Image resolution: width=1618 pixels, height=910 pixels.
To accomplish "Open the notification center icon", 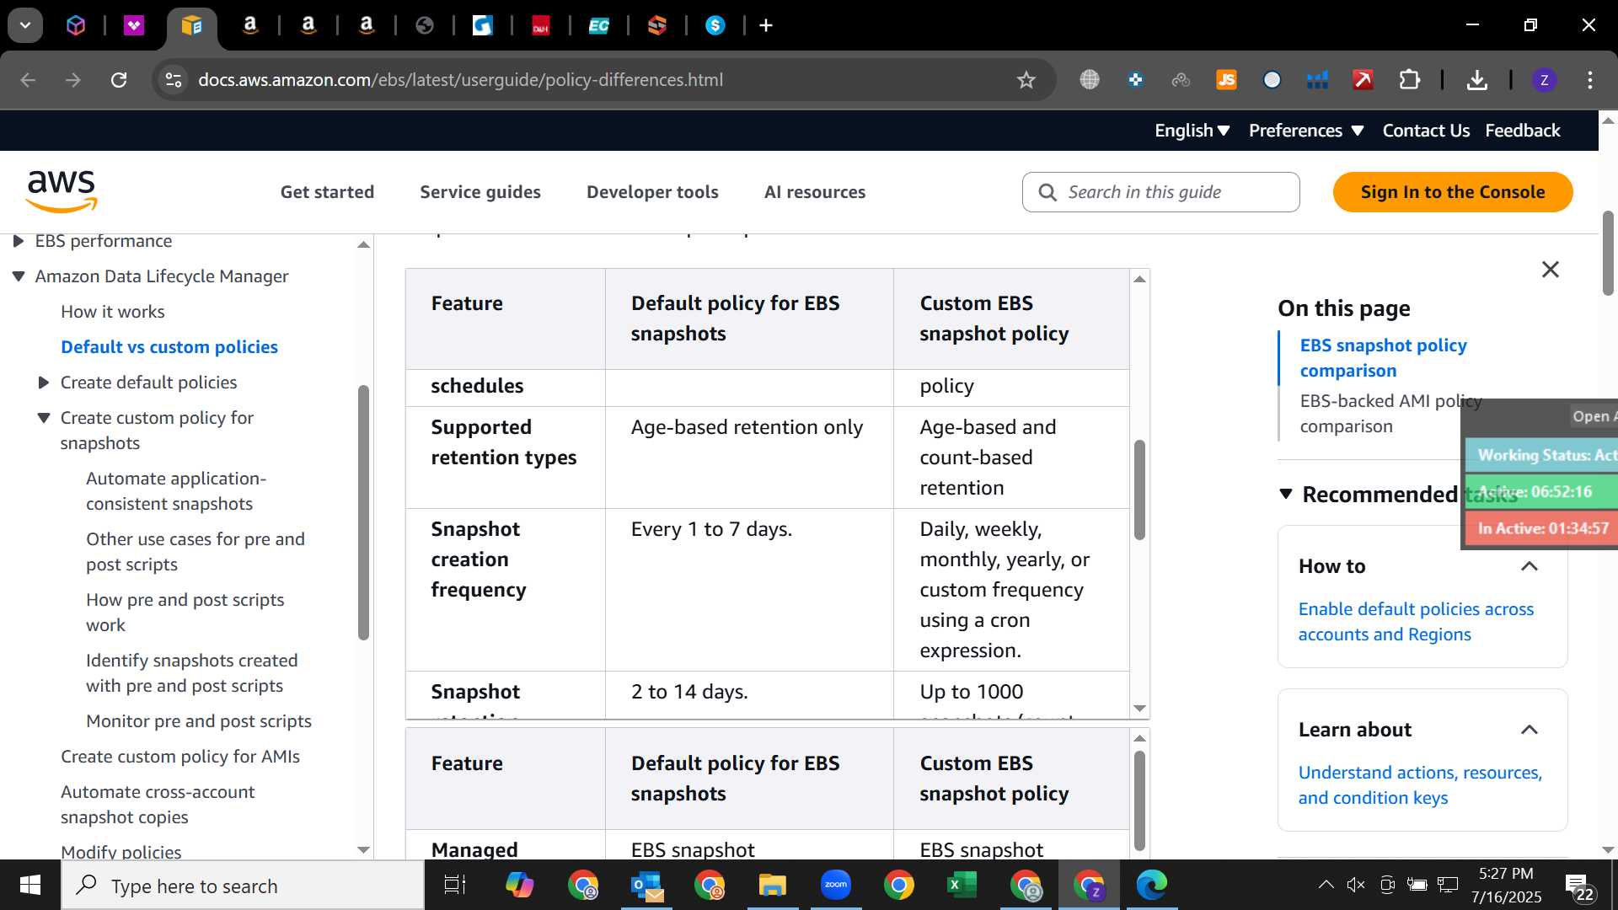I will (x=1578, y=886).
